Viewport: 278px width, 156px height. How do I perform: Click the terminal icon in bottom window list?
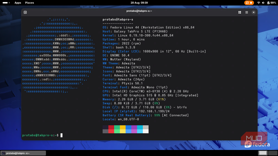(3, 153)
